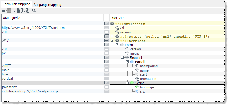230x107 pixels.
Task: Switch to the Ausgangsmapping tab
Action: point(47,5)
